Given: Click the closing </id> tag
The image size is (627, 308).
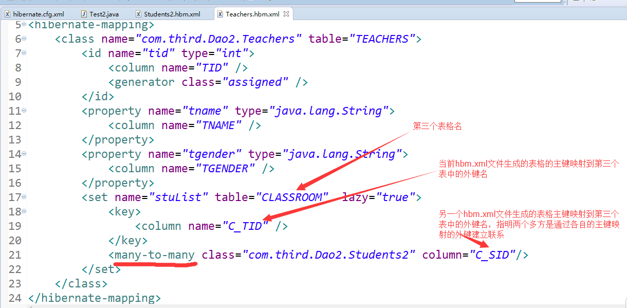Looking at the screenshot, I should click(x=98, y=97).
